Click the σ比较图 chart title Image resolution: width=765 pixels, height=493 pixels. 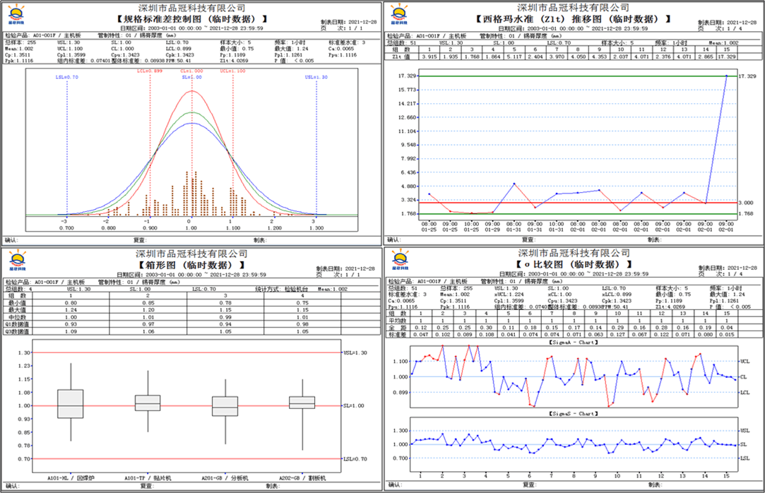tap(573, 266)
